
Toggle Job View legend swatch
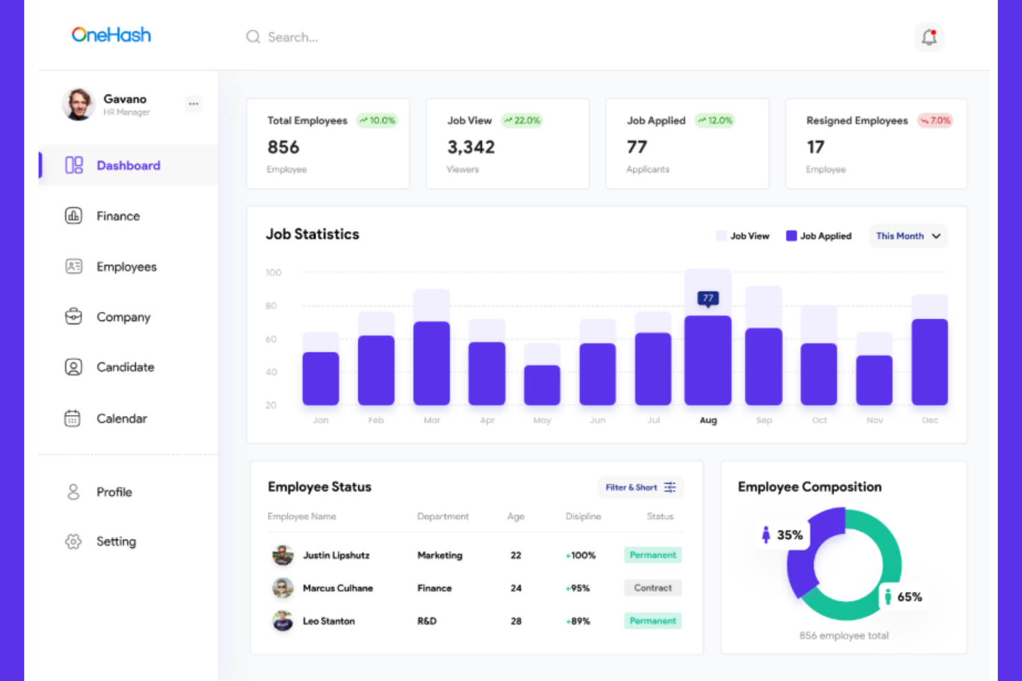[x=722, y=236]
